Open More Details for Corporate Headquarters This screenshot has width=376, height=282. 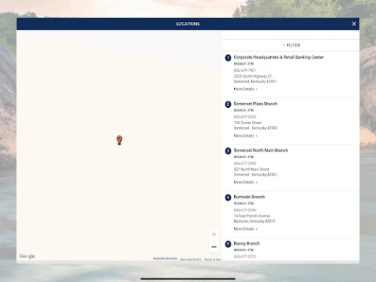[245, 89]
